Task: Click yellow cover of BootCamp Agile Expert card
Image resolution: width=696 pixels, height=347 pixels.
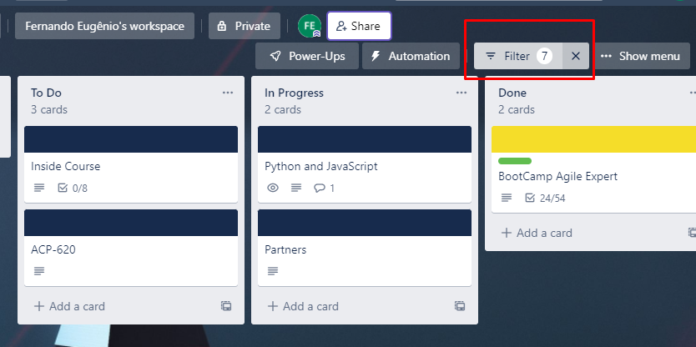Action: (593, 139)
